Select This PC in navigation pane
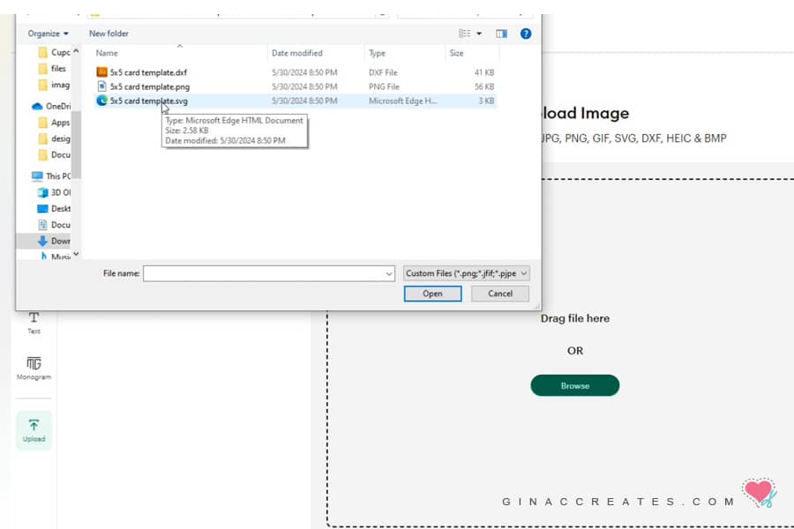The width and height of the screenshot is (794, 529). coord(51,175)
